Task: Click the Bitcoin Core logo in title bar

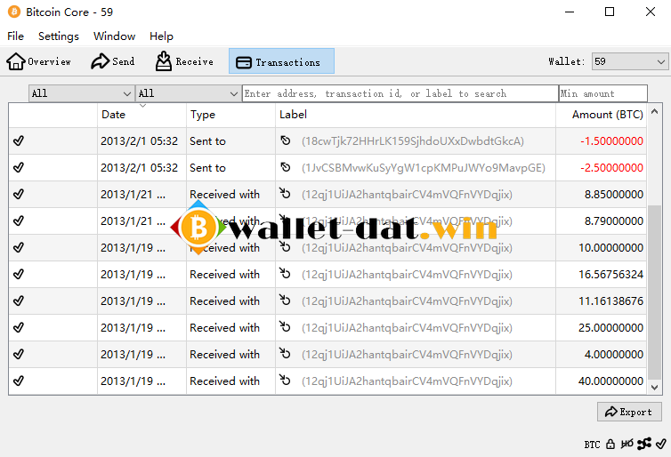Action: coord(14,12)
